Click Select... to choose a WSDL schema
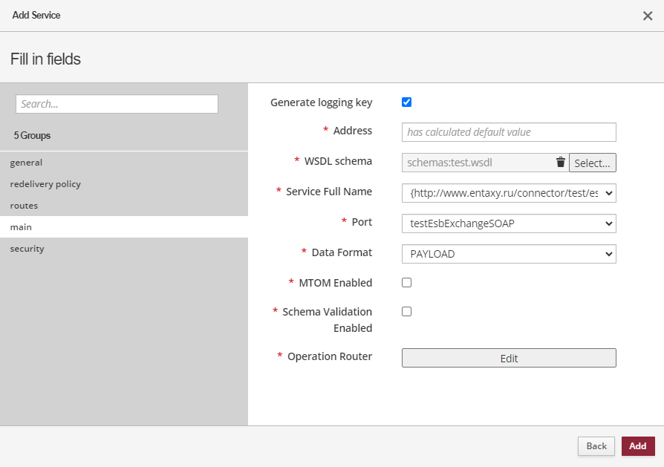The height and width of the screenshot is (467, 664). click(592, 162)
